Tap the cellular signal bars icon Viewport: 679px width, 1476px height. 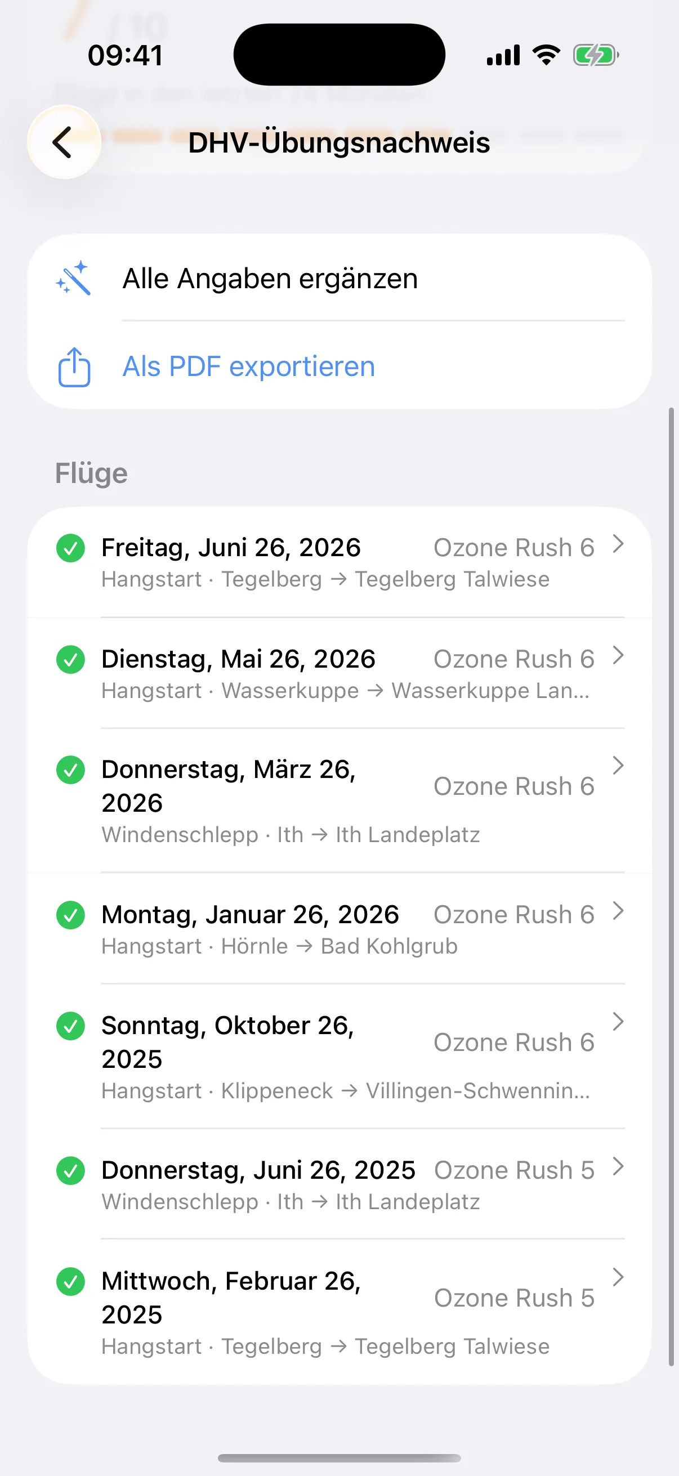click(503, 56)
